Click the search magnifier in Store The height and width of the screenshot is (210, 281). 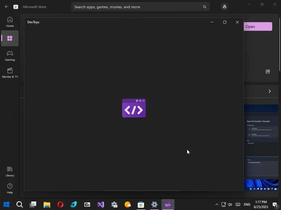point(204,7)
